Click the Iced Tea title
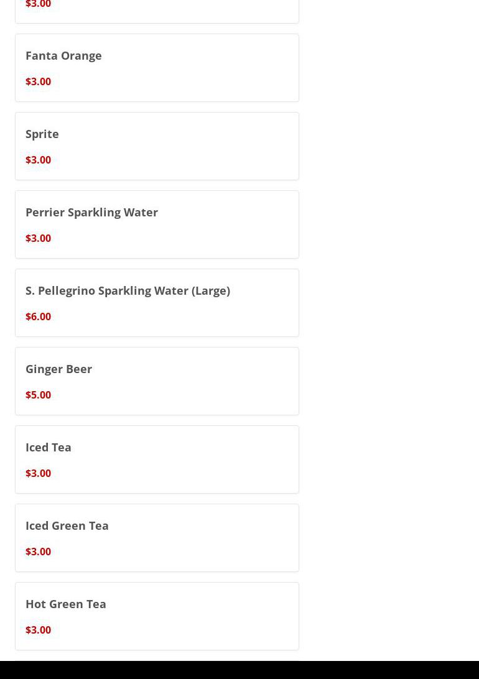This screenshot has height=679, width=479. (49, 447)
